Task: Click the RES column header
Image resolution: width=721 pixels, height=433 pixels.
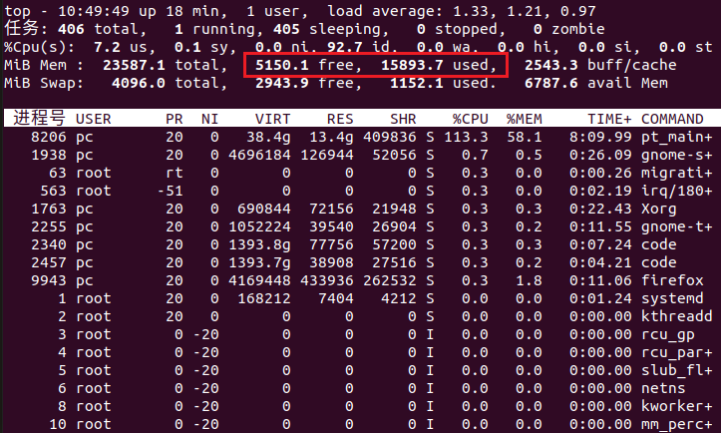Action: [340, 119]
